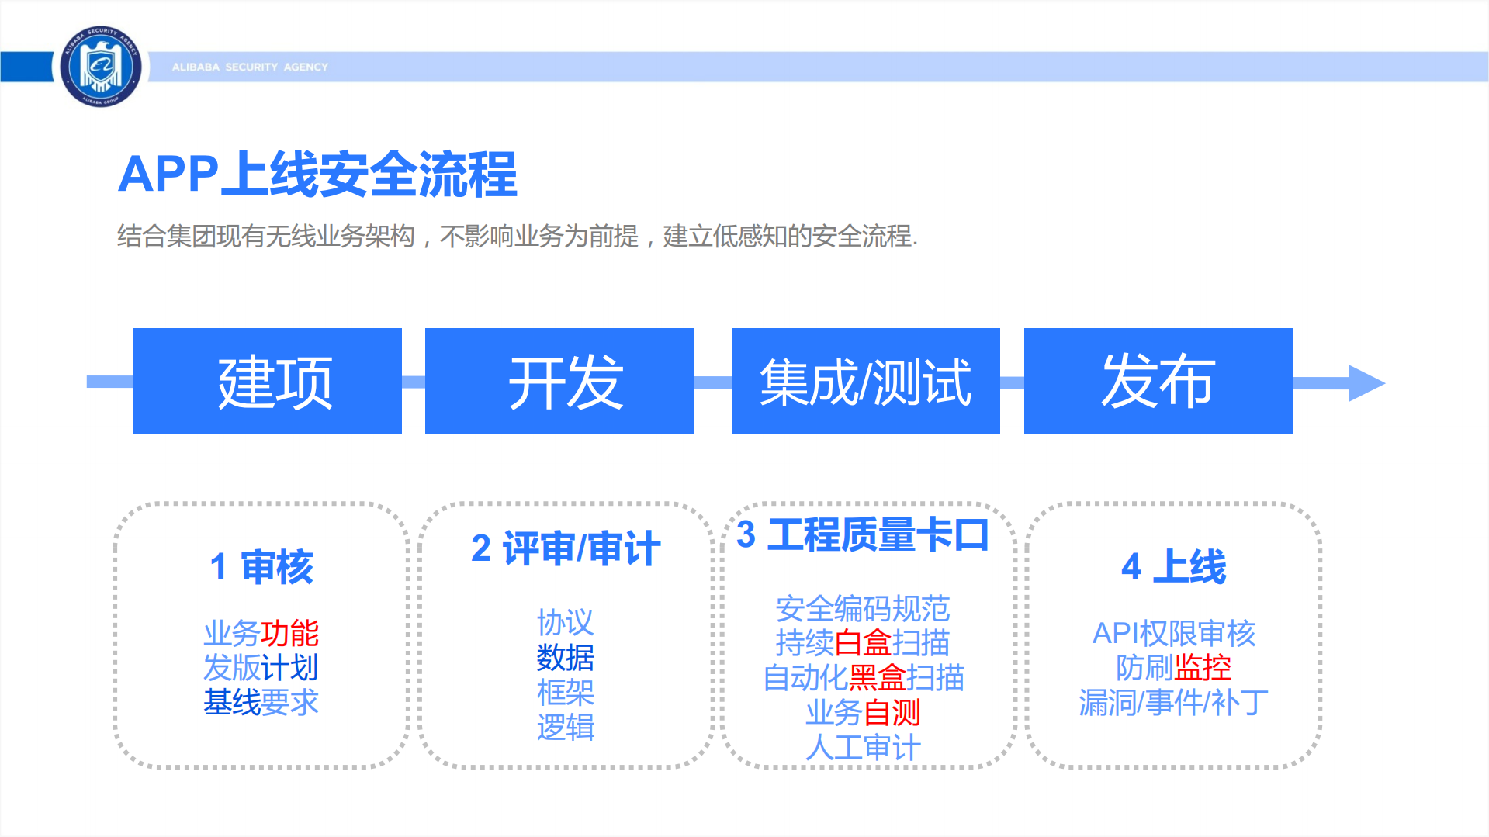Toggle the 自动化黑盒扫描 checklist item
The height and width of the screenshot is (837, 1489).
coord(864,678)
